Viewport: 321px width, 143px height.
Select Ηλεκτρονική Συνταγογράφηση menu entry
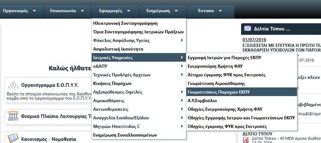(139, 23)
